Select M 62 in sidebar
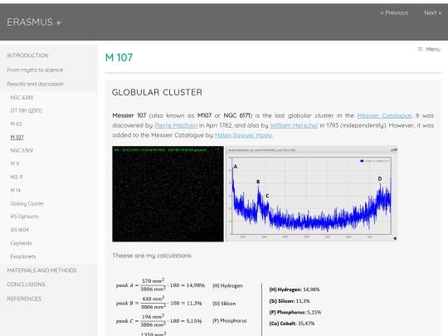This screenshot has height=336, width=448. pos(16,124)
